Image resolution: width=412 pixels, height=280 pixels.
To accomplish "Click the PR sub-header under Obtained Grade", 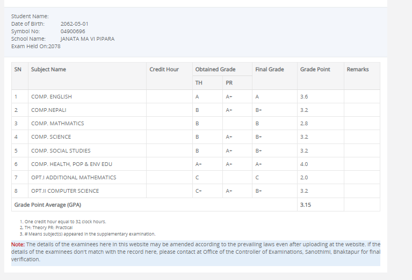I will click(x=229, y=83).
